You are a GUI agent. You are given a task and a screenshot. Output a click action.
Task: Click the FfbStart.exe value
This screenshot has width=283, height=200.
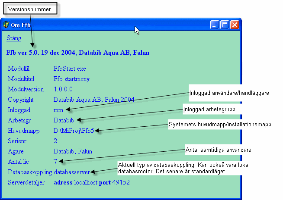(x=70, y=69)
